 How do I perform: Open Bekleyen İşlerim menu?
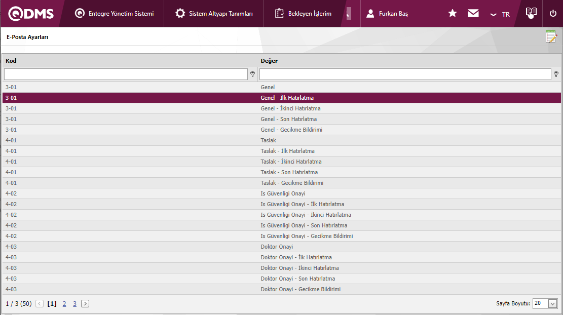[303, 14]
